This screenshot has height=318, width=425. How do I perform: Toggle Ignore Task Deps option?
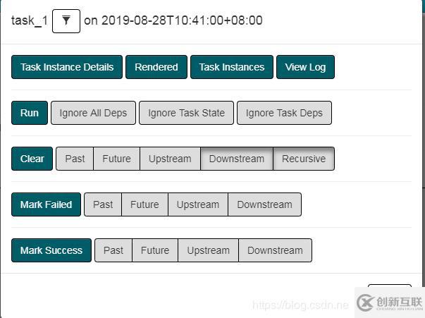pos(284,113)
